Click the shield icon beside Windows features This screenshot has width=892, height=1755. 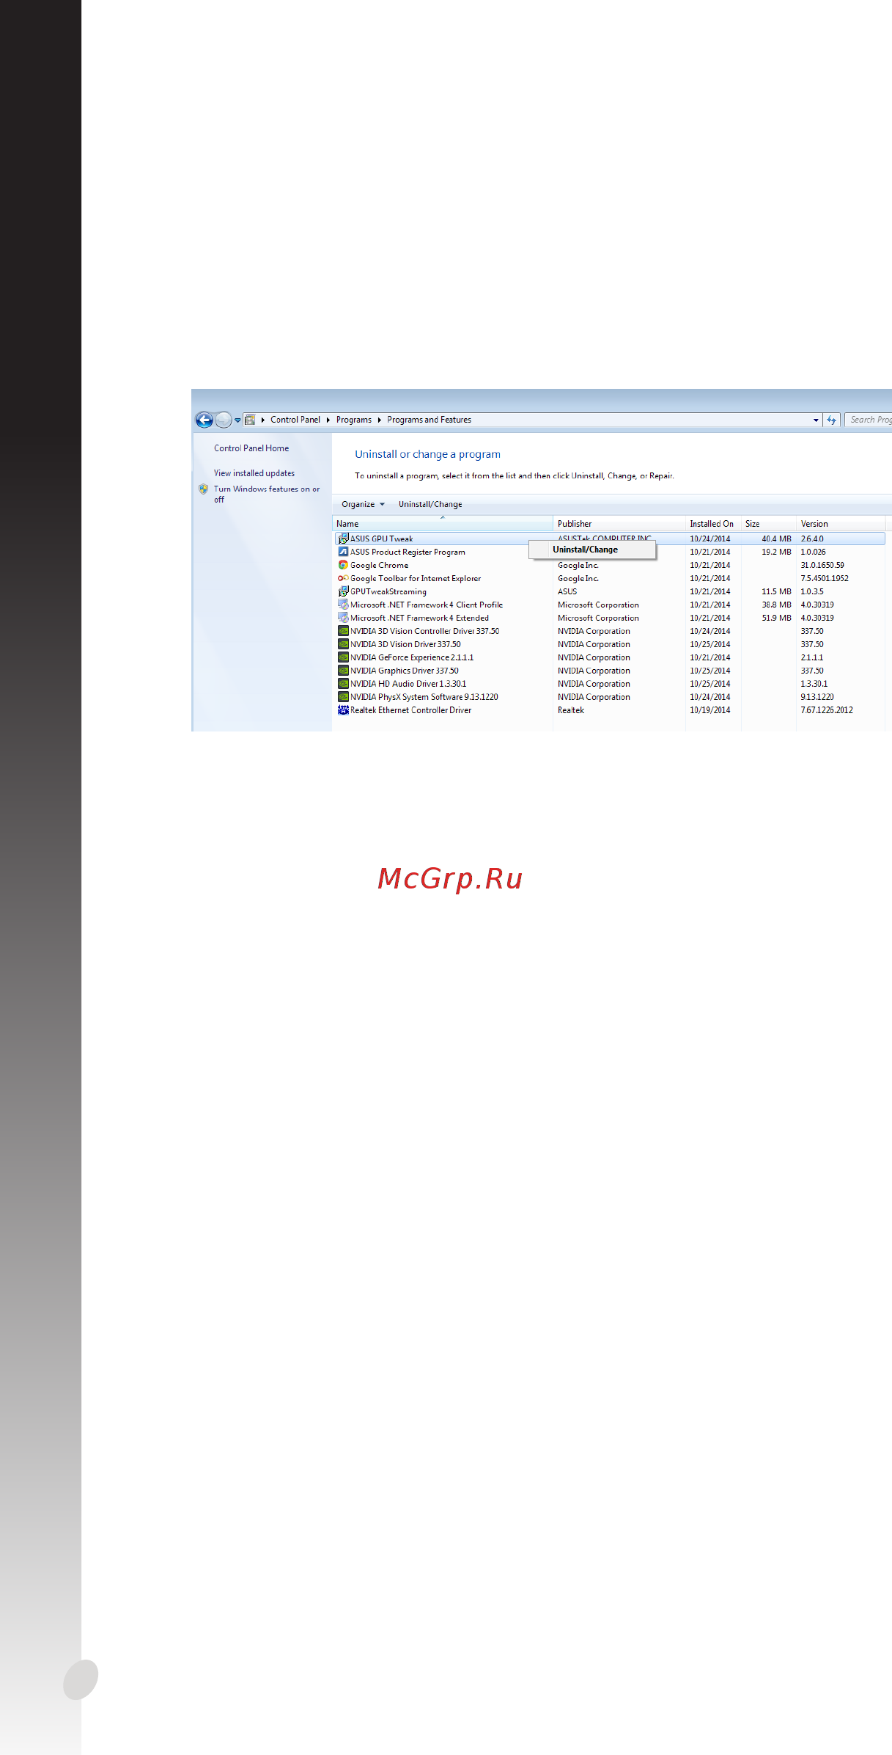click(204, 489)
